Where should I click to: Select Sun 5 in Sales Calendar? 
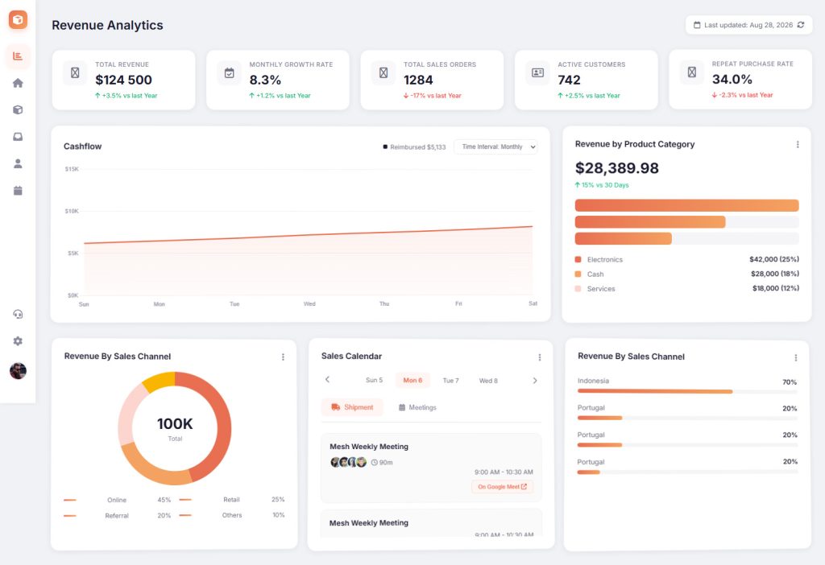click(374, 380)
